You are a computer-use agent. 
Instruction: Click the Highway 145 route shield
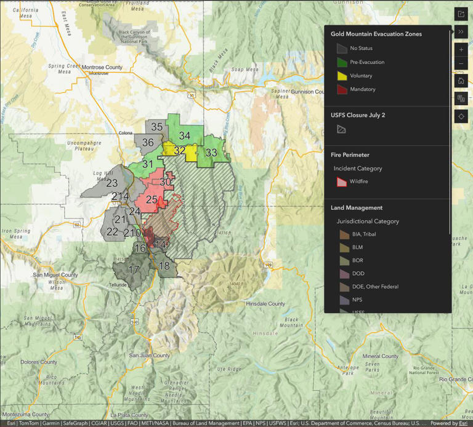pyautogui.click(x=78, y=337)
